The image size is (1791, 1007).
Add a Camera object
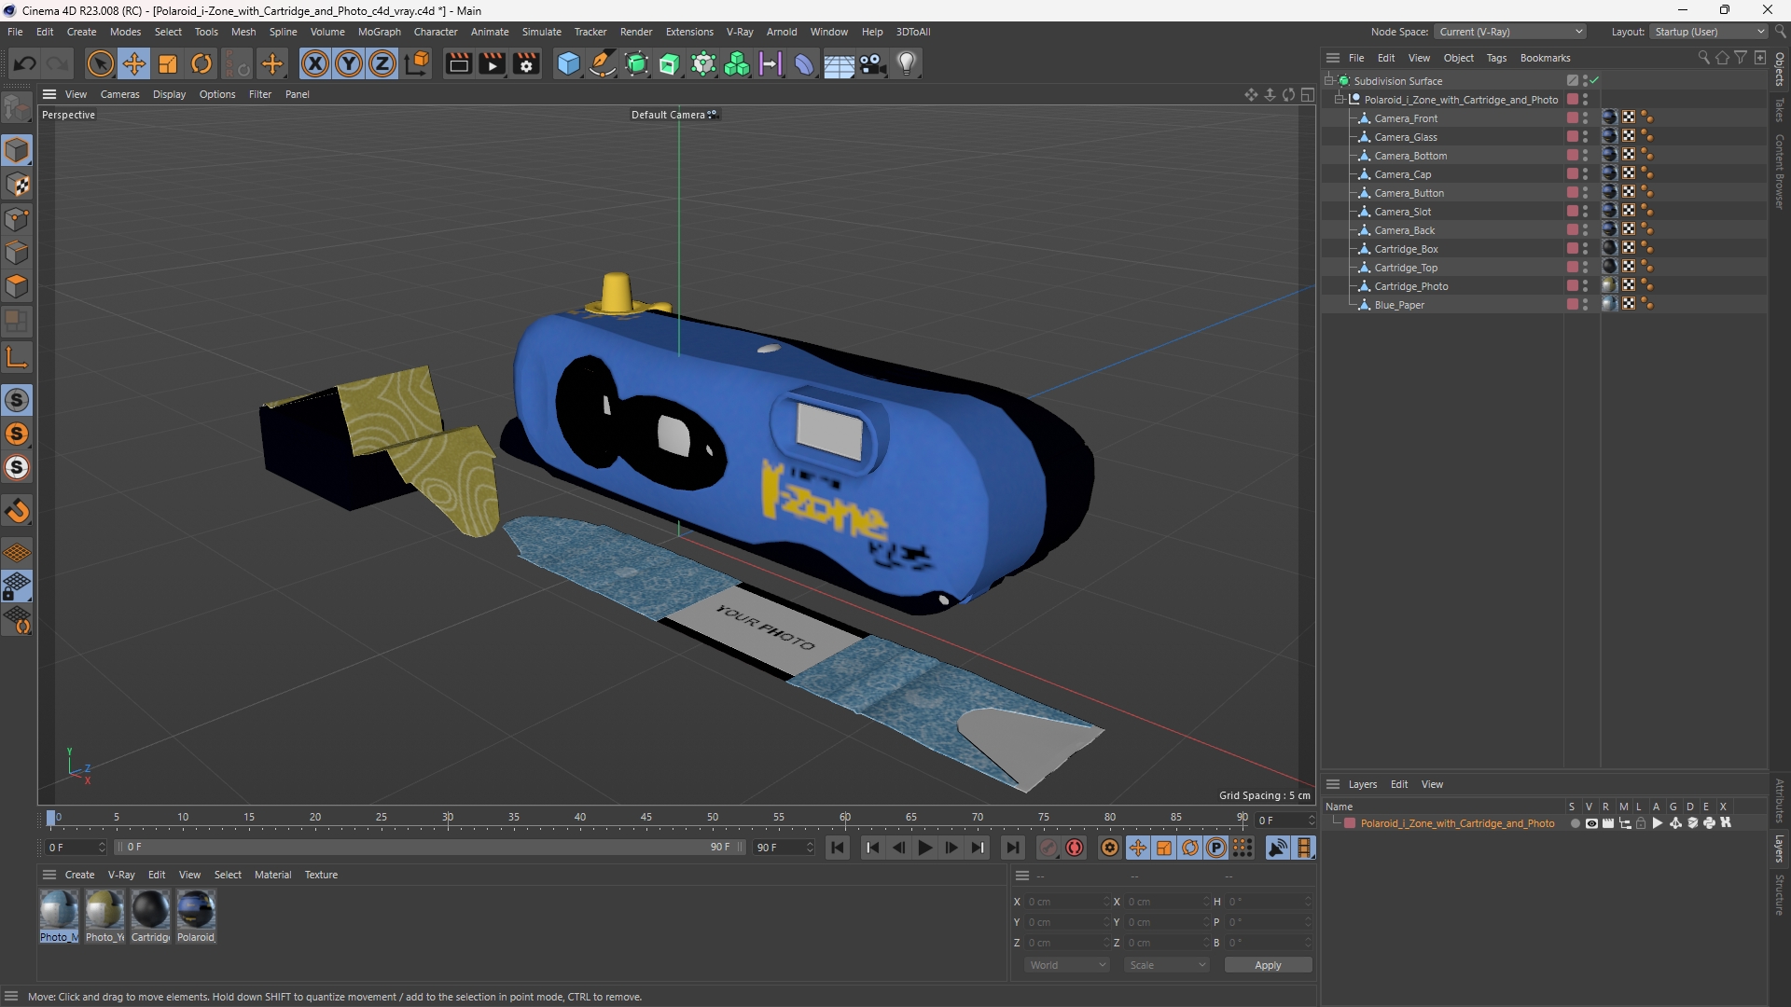point(873,63)
